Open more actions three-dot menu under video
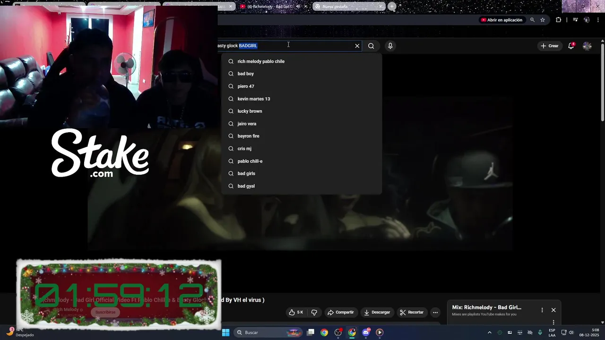This screenshot has height=340, width=605. (435, 312)
